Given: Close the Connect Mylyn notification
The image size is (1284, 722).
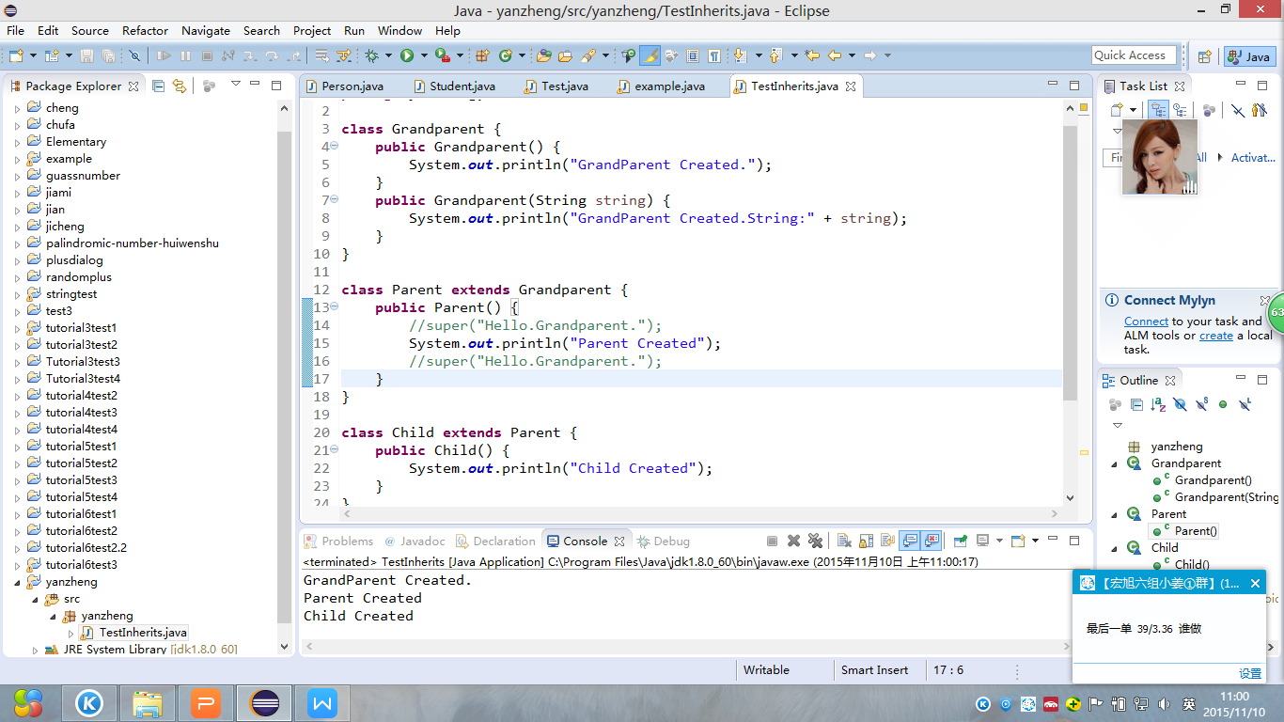Looking at the screenshot, I should coord(1265,300).
